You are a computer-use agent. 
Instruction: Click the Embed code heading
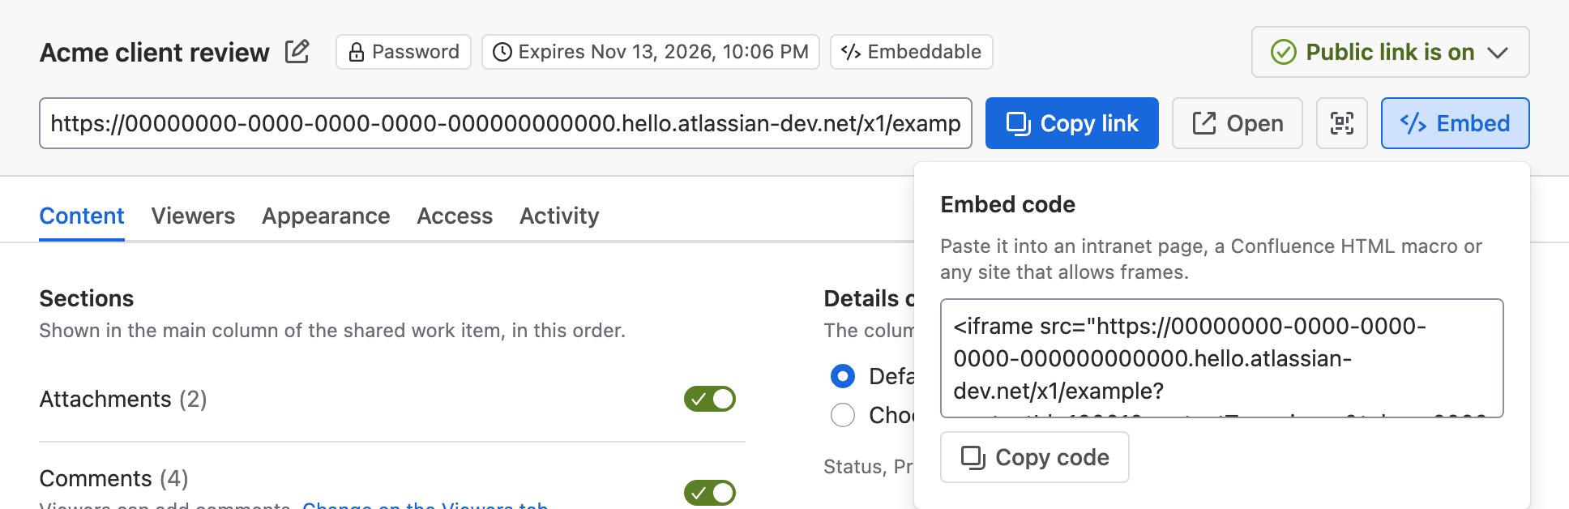1008,204
